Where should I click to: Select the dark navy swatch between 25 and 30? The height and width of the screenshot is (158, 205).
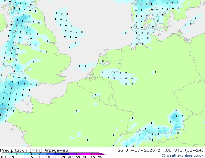[65, 154]
